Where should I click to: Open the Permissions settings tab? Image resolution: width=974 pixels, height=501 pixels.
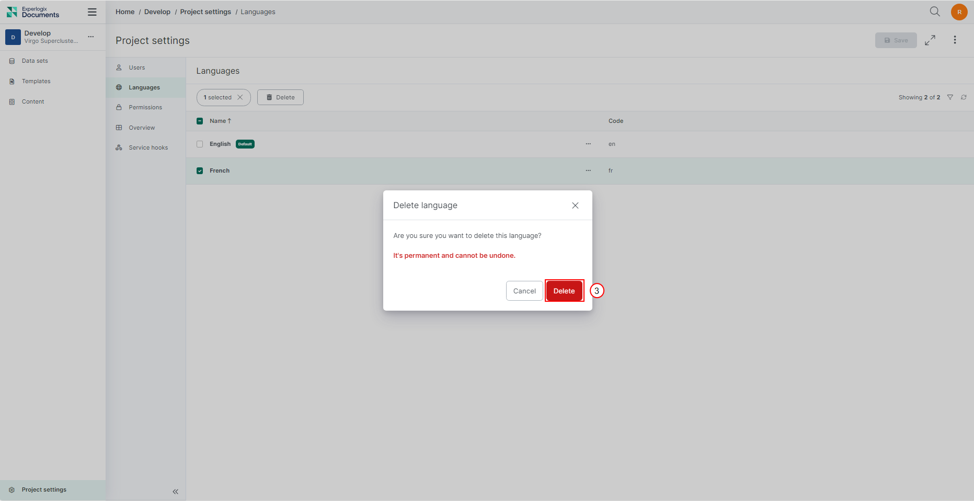[x=145, y=108]
